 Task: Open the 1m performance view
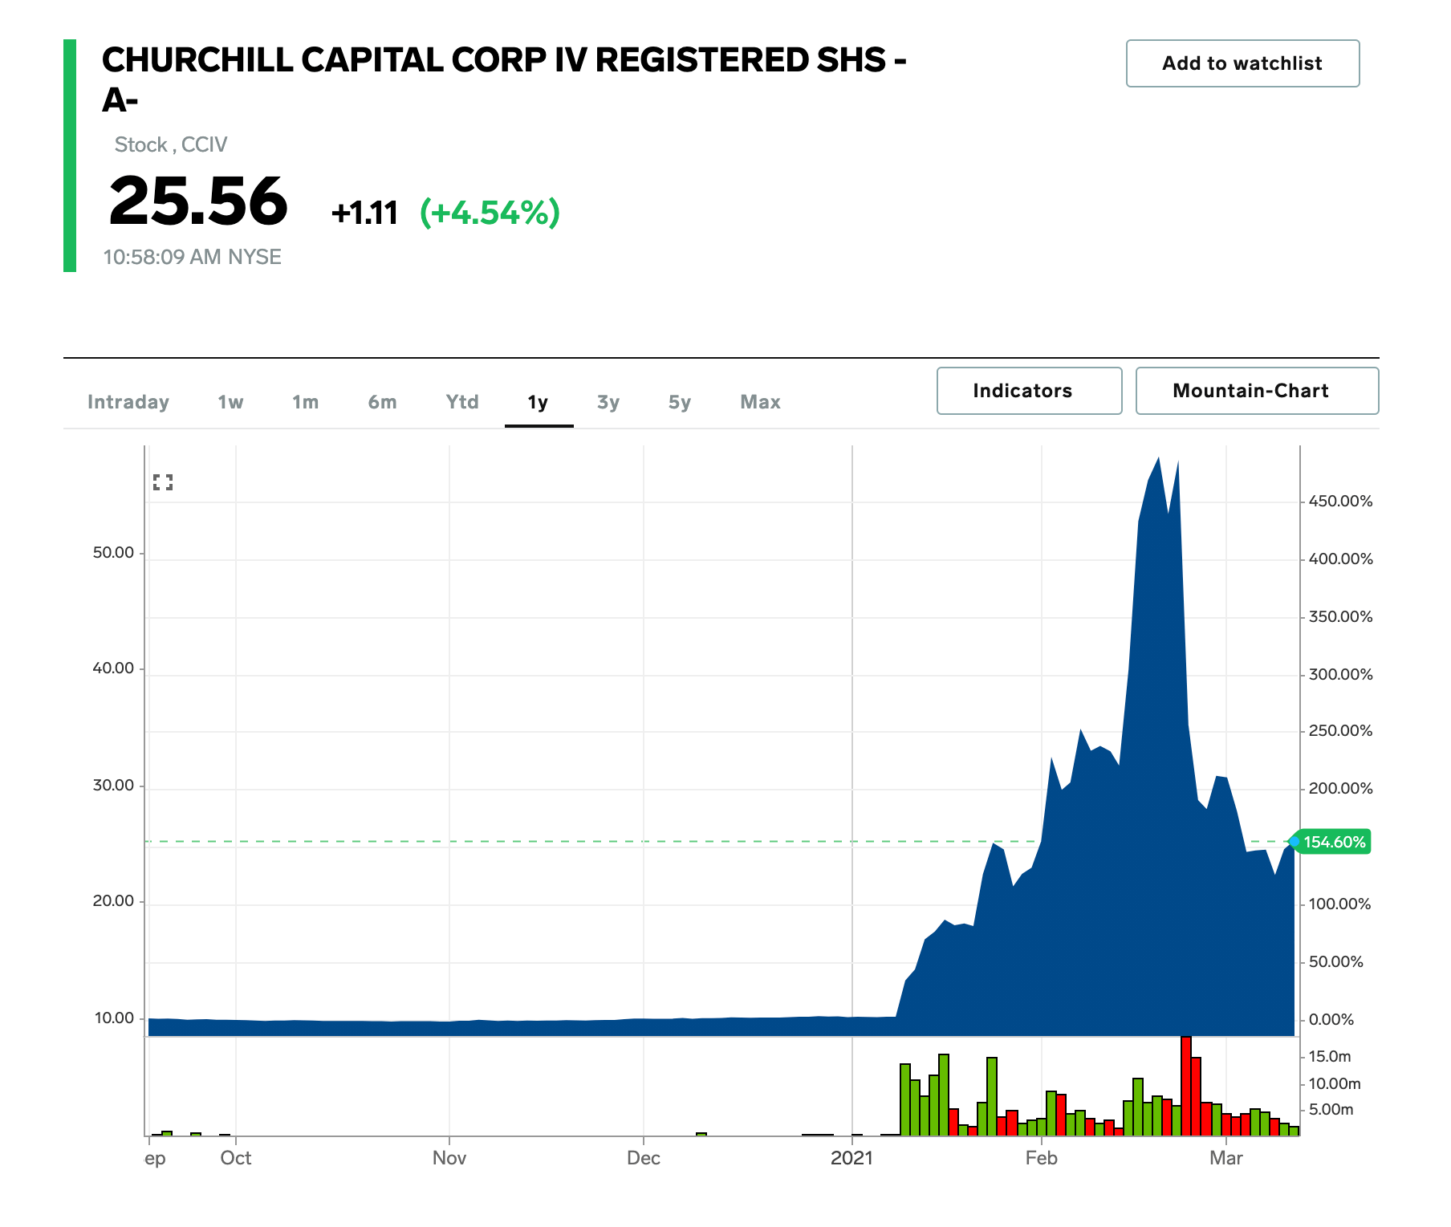pyautogui.click(x=304, y=402)
